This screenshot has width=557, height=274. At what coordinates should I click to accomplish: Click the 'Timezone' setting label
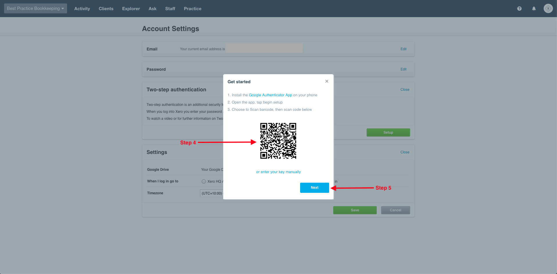(155, 193)
